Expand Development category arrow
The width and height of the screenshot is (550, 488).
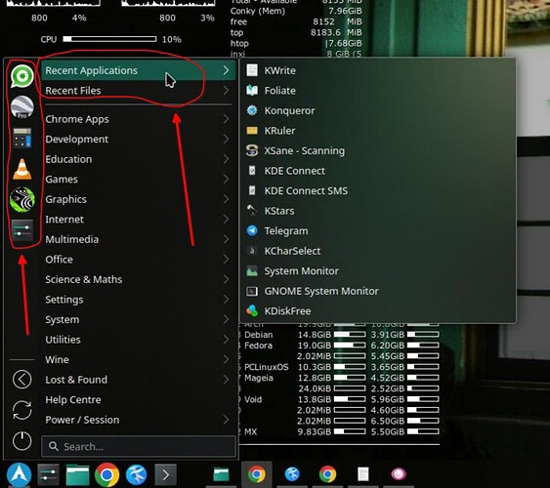point(227,139)
